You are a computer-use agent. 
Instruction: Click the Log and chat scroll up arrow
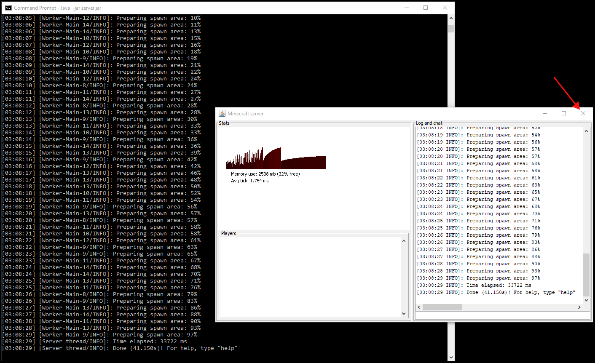click(587, 131)
